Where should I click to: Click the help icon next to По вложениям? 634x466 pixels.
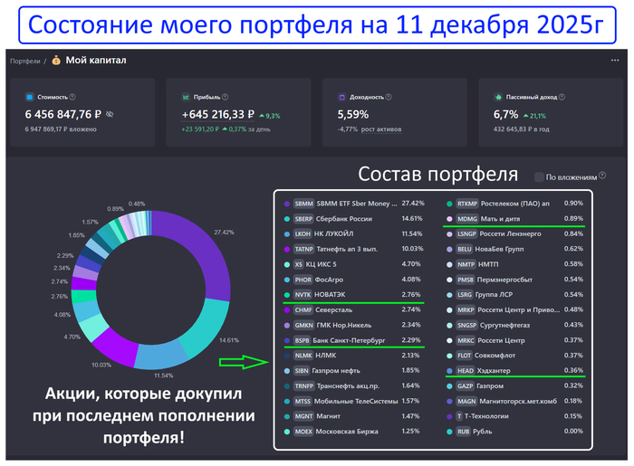(602, 177)
